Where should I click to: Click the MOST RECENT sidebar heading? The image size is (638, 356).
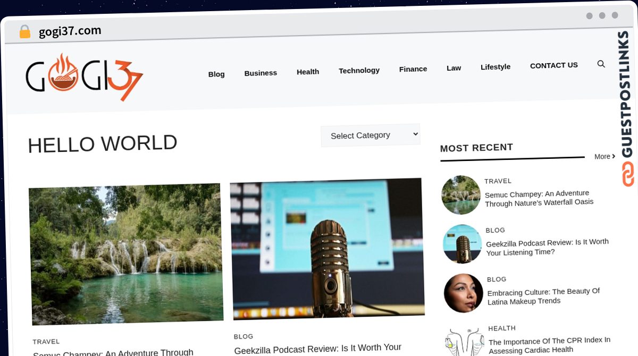pos(476,148)
